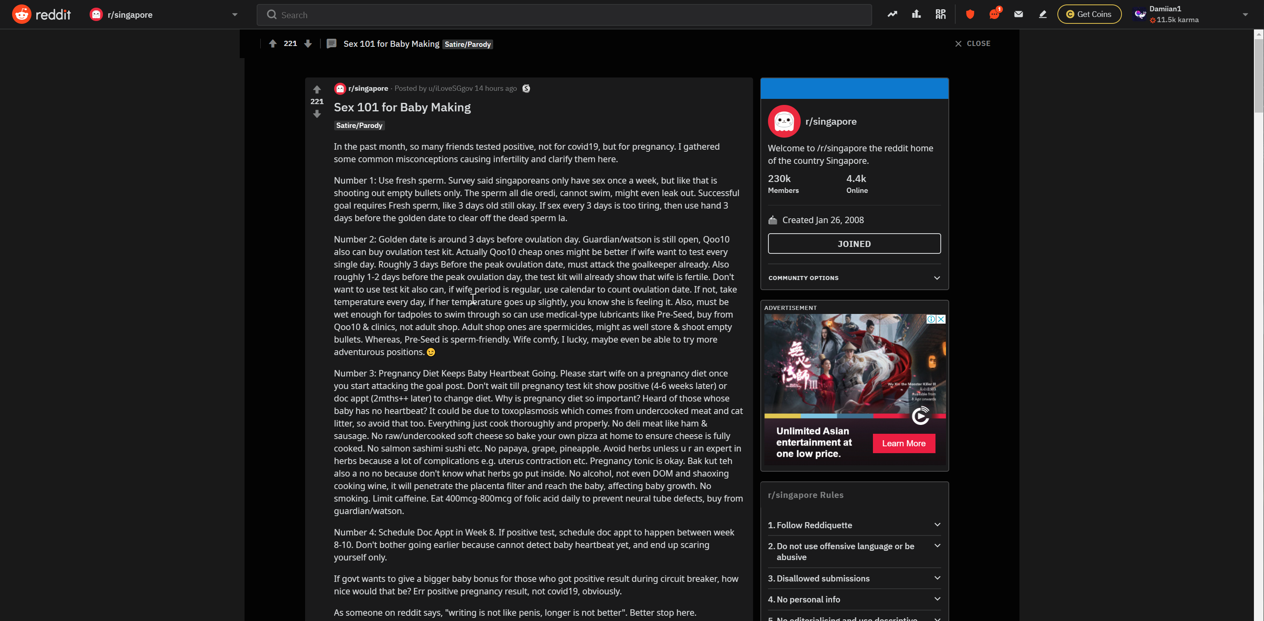Click the create post pencil icon
Screen dimensions: 1264x621
[1043, 14]
